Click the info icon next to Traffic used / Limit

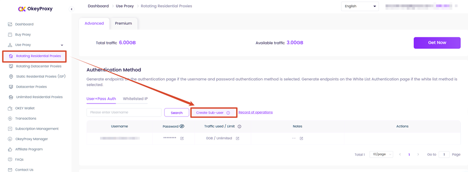pos(239,126)
